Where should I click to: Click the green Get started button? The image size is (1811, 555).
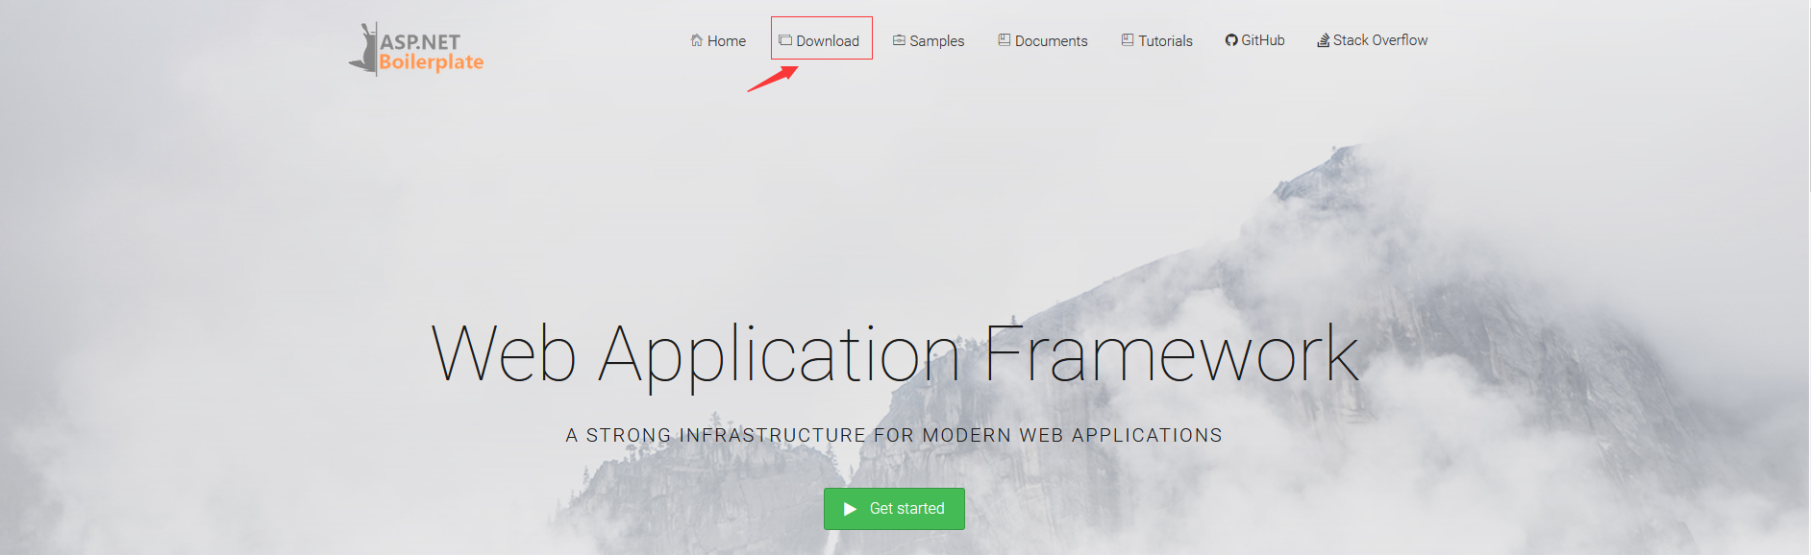pyautogui.click(x=894, y=509)
